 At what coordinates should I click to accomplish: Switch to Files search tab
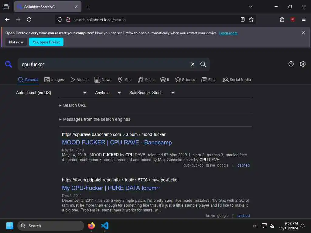click(x=209, y=80)
